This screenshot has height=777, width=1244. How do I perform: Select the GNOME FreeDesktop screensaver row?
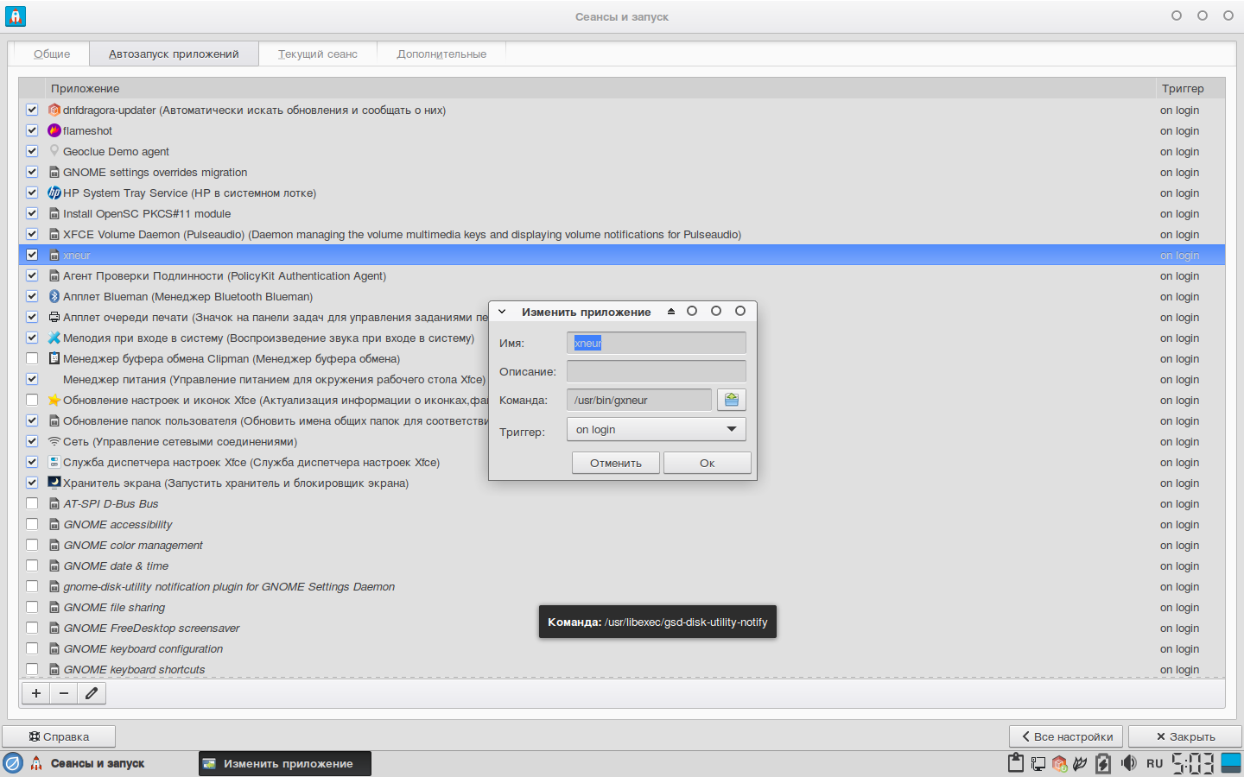tap(622, 629)
